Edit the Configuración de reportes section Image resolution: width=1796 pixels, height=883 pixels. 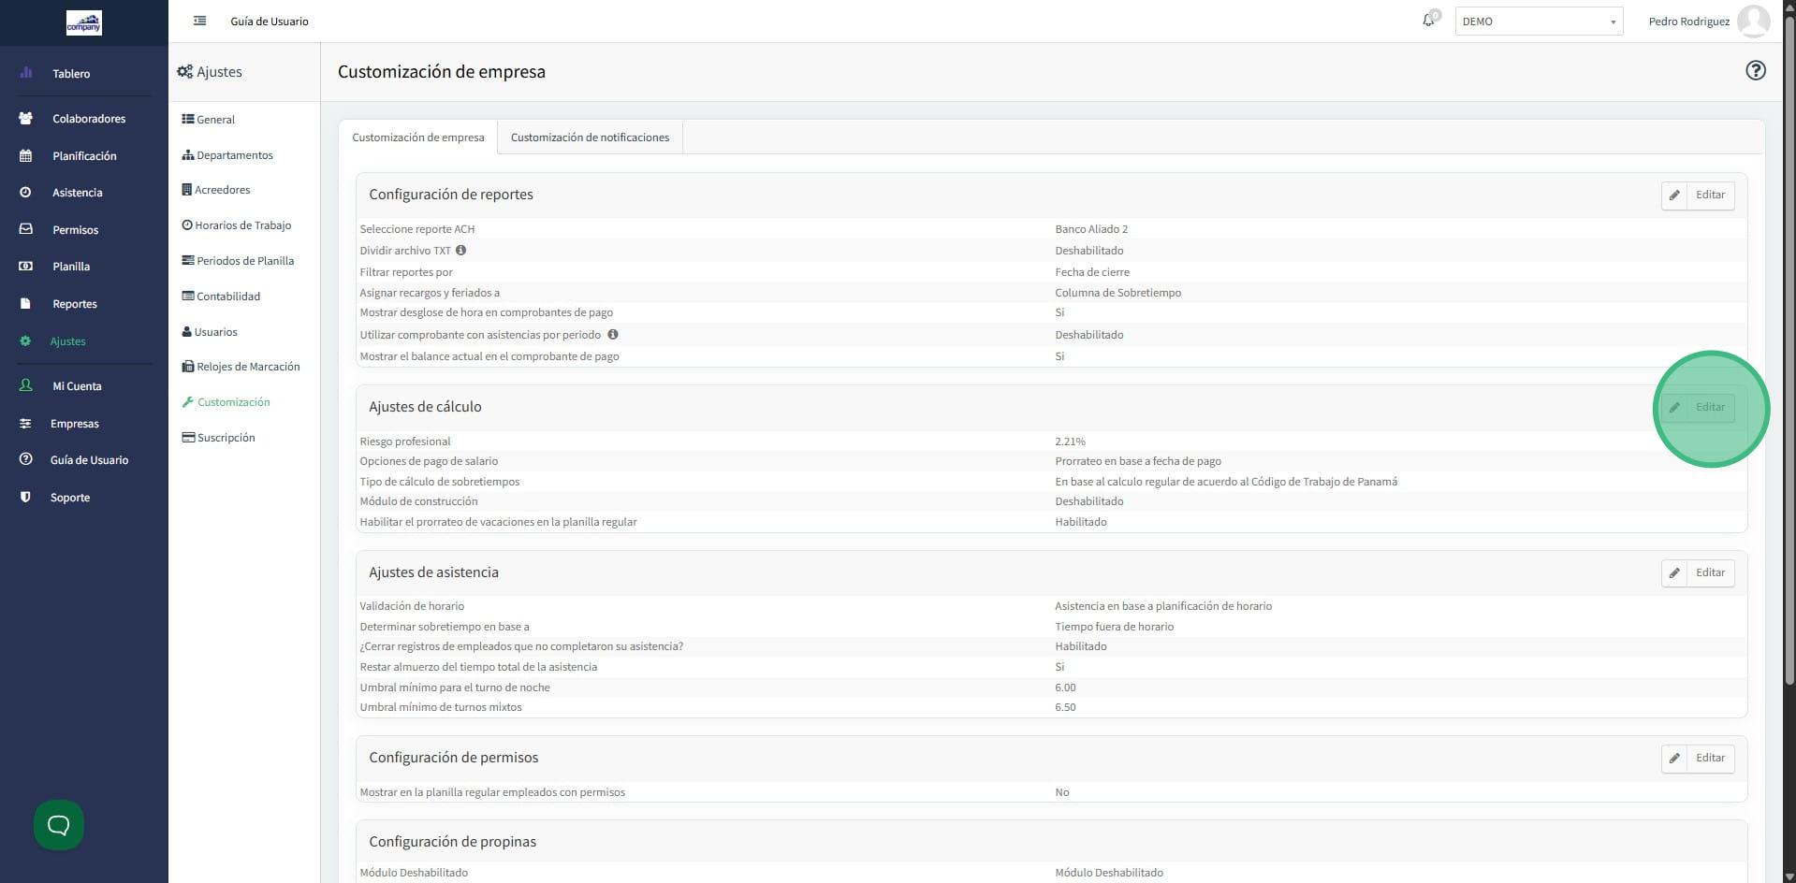click(1699, 195)
